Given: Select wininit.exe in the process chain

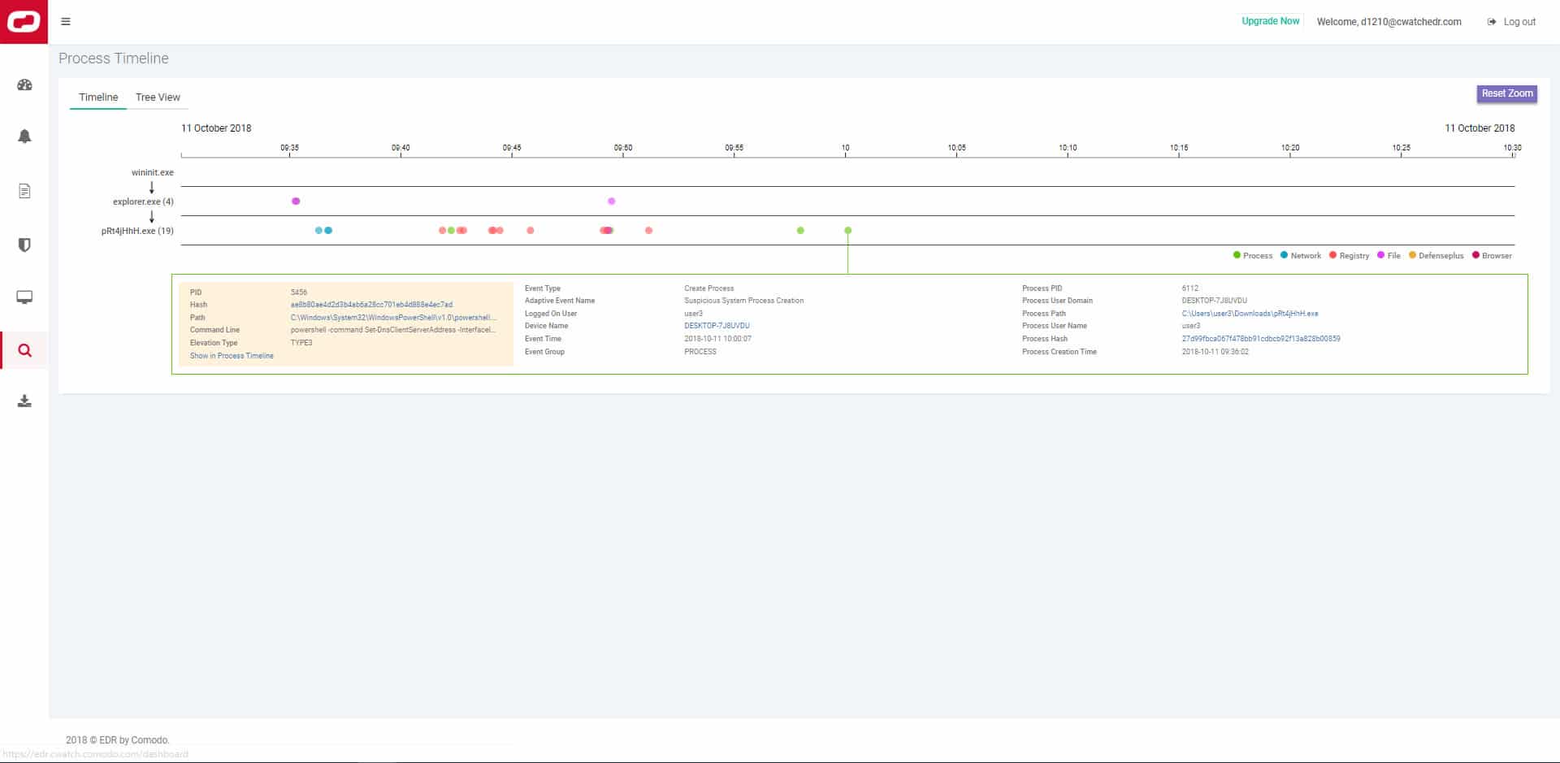Looking at the screenshot, I should click(x=153, y=172).
